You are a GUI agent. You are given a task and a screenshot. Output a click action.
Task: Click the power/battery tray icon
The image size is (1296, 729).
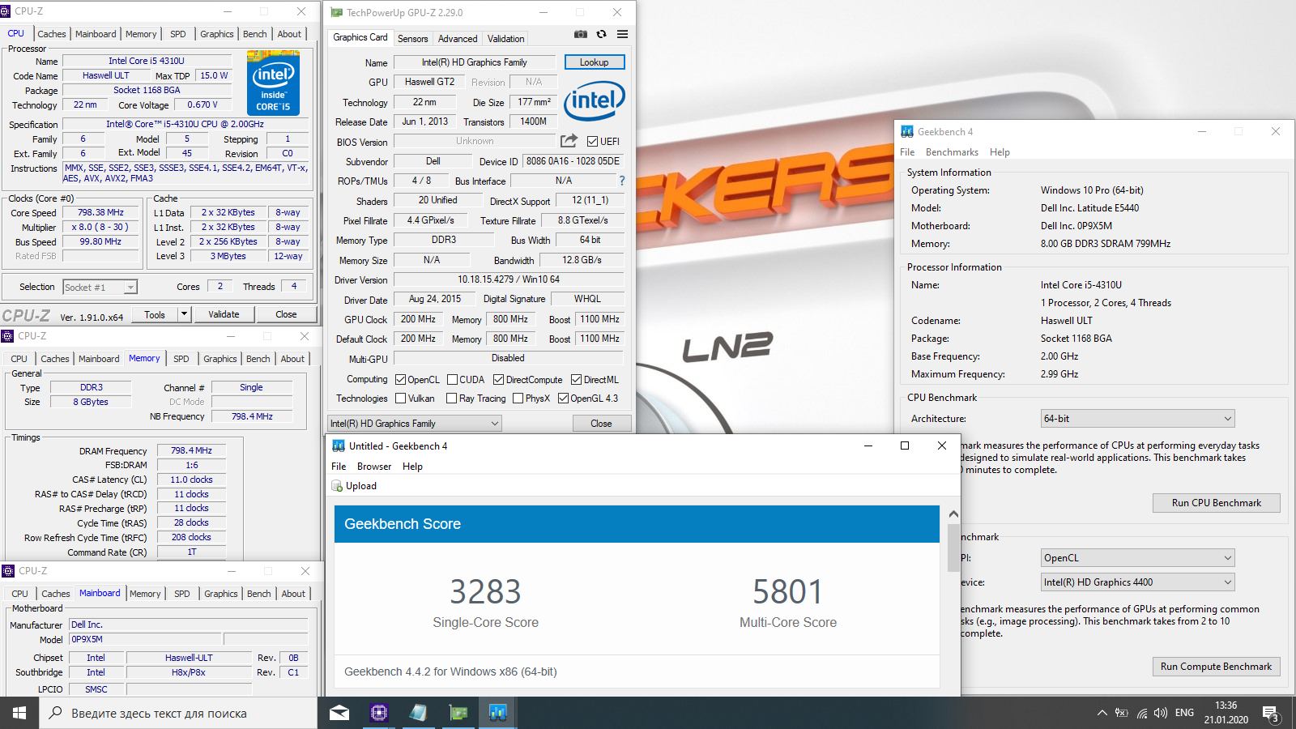coord(1121,713)
